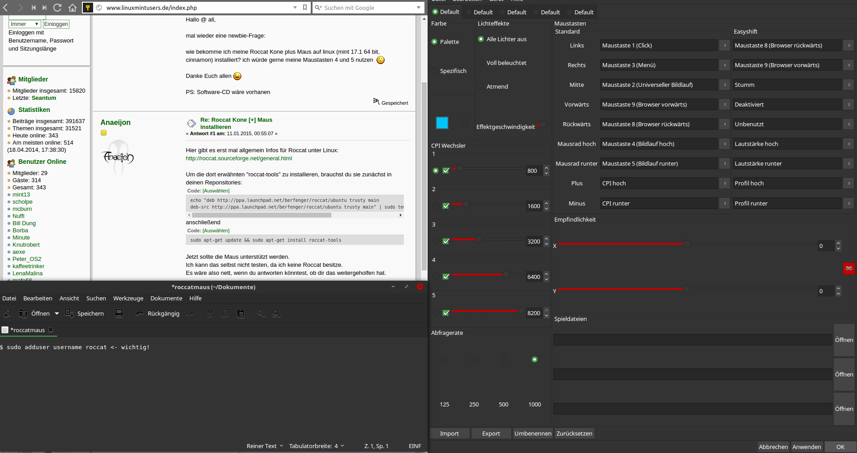The width and height of the screenshot is (857, 453).
Task: Choose the Voll beleuchtet light effect
Action: [481, 63]
